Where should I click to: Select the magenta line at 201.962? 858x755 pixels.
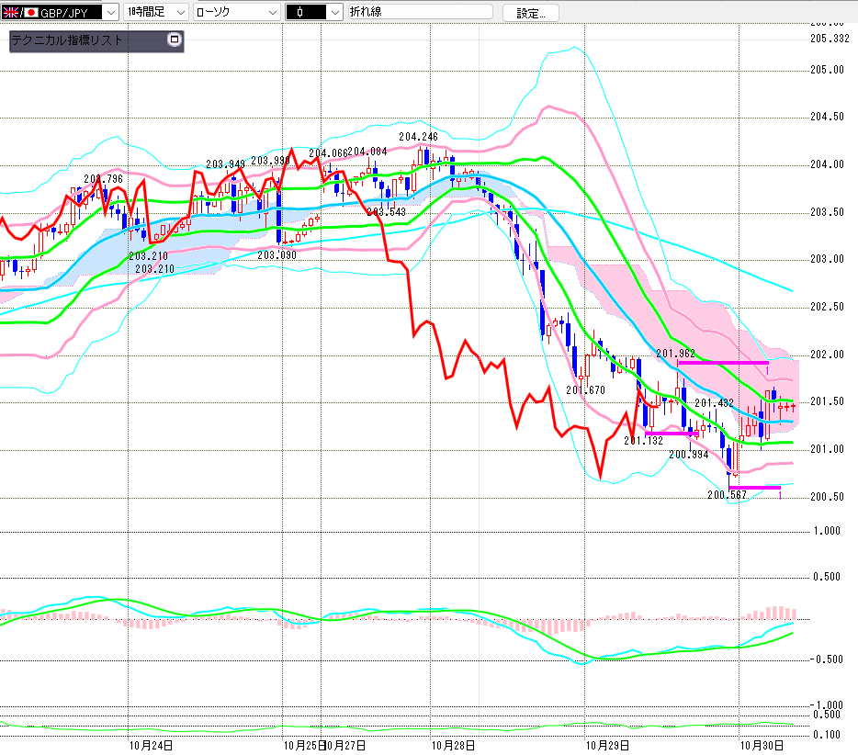tap(723, 363)
